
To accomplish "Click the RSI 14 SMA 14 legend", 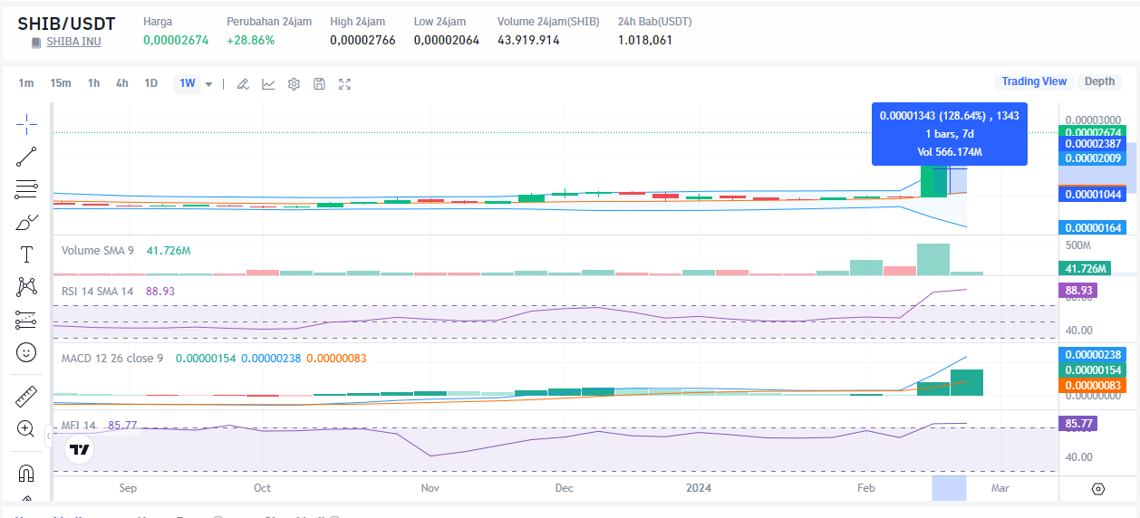I will coord(97,292).
